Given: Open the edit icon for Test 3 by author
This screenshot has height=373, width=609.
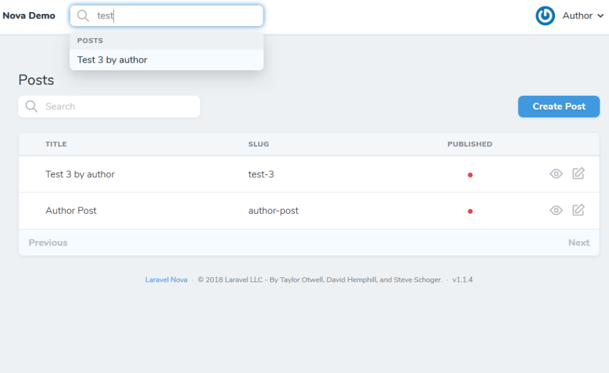Looking at the screenshot, I should (x=578, y=173).
